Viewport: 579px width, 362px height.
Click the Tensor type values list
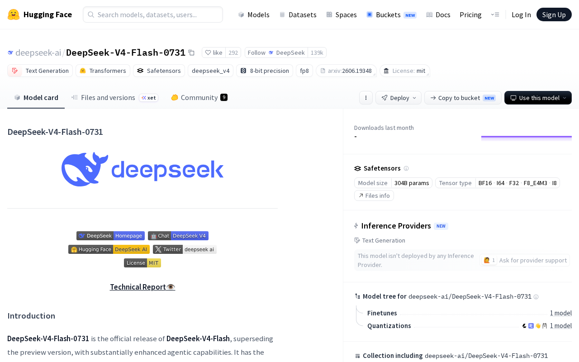517,183
